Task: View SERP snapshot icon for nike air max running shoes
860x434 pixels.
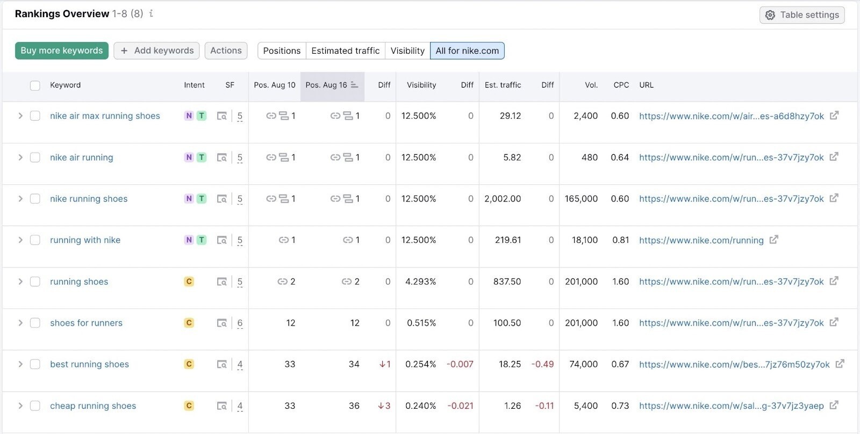Action: tap(221, 116)
